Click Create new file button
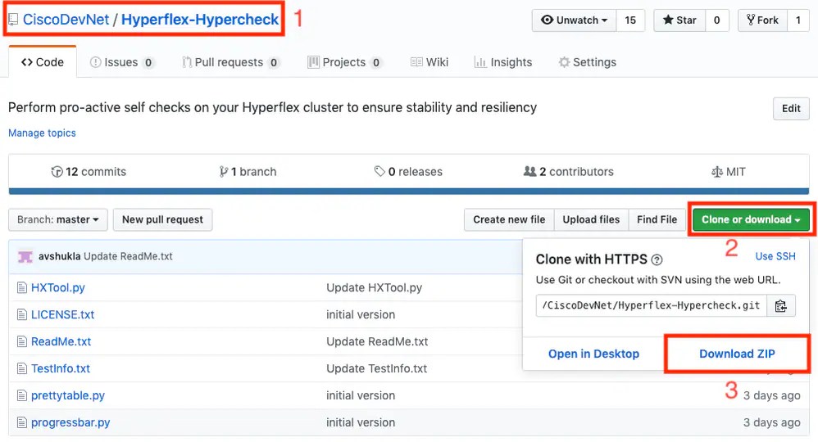 coord(509,220)
